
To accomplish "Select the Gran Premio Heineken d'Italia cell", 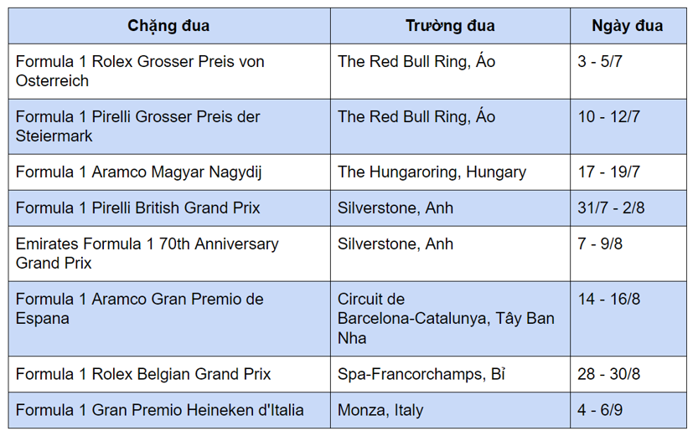I will pos(159,410).
